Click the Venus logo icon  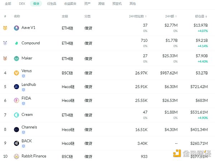pos(16,73)
